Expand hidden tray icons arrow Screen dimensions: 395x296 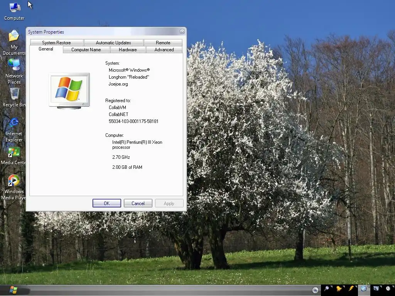pyautogui.click(x=315, y=290)
